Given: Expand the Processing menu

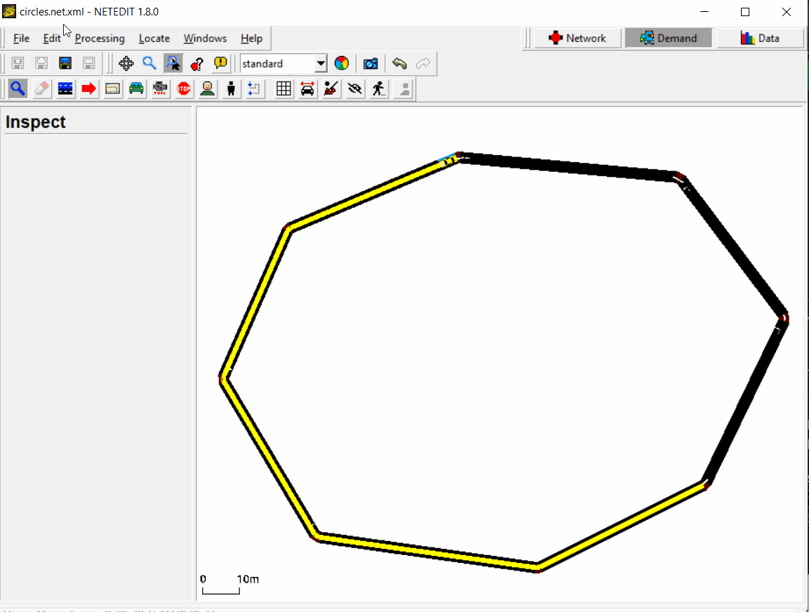Looking at the screenshot, I should (100, 39).
